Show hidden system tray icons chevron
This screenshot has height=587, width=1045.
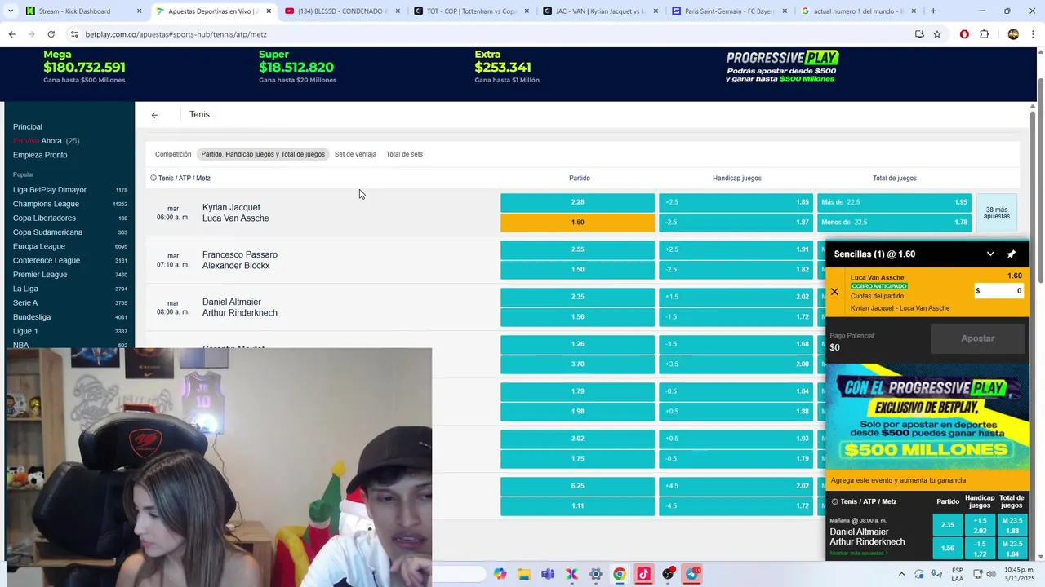click(900, 574)
